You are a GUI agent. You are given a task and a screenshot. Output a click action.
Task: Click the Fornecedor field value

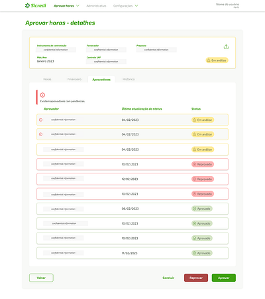(x=106, y=50)
